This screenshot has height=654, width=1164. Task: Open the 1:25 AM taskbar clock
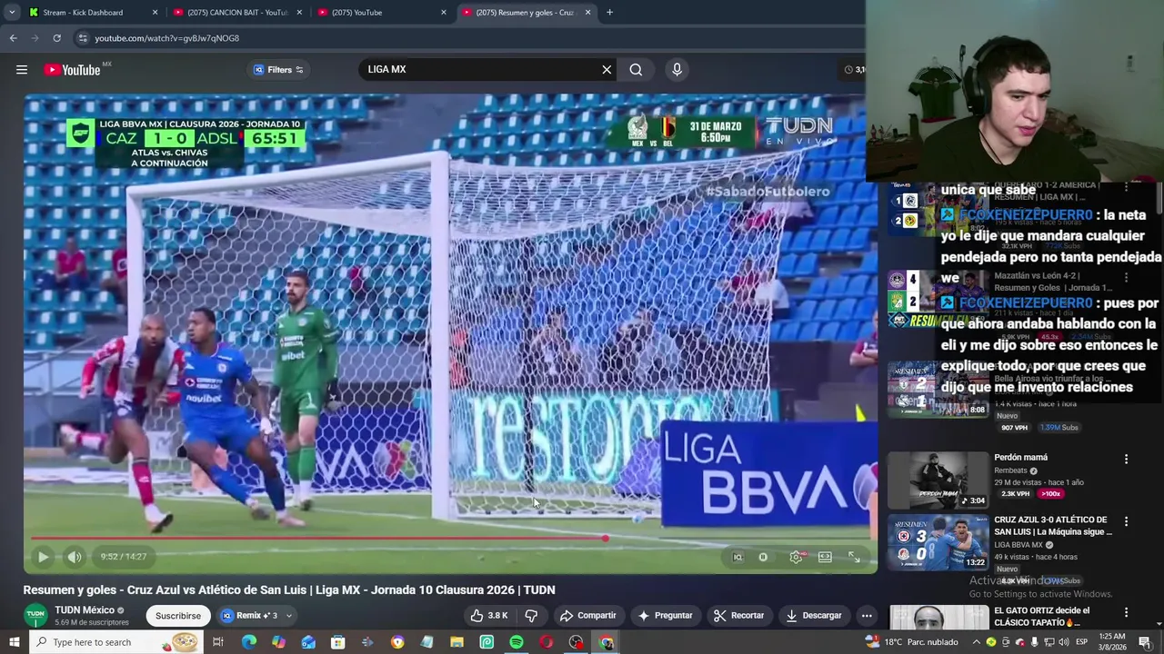[1111, 642]
